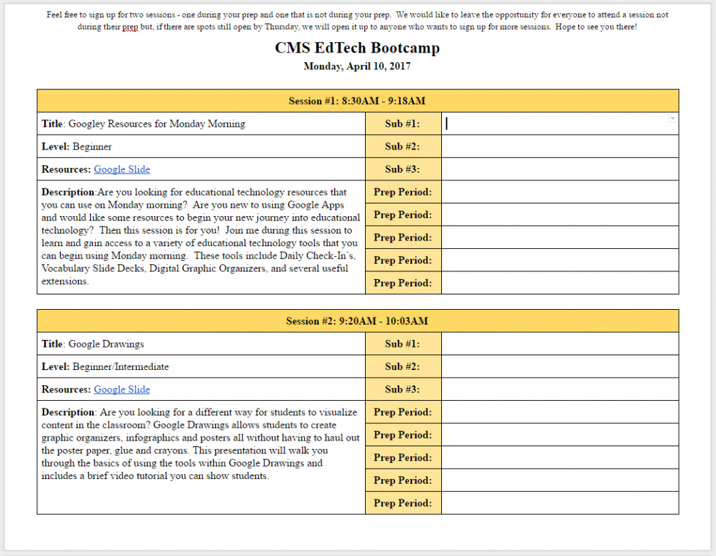Image resolution: width=716 pixels, height=556 pixels.
Task: Click the empty Sub #1 field in Session #1
Action: pos(560,124)
